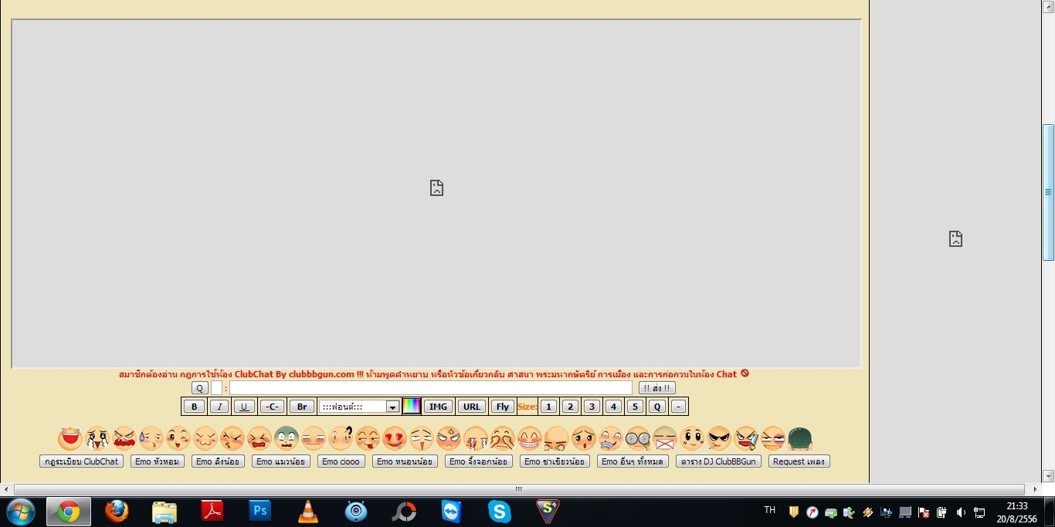Insert the green sick-face emoticon
This screenshot has width=1055, height=527.
point(287,438)
